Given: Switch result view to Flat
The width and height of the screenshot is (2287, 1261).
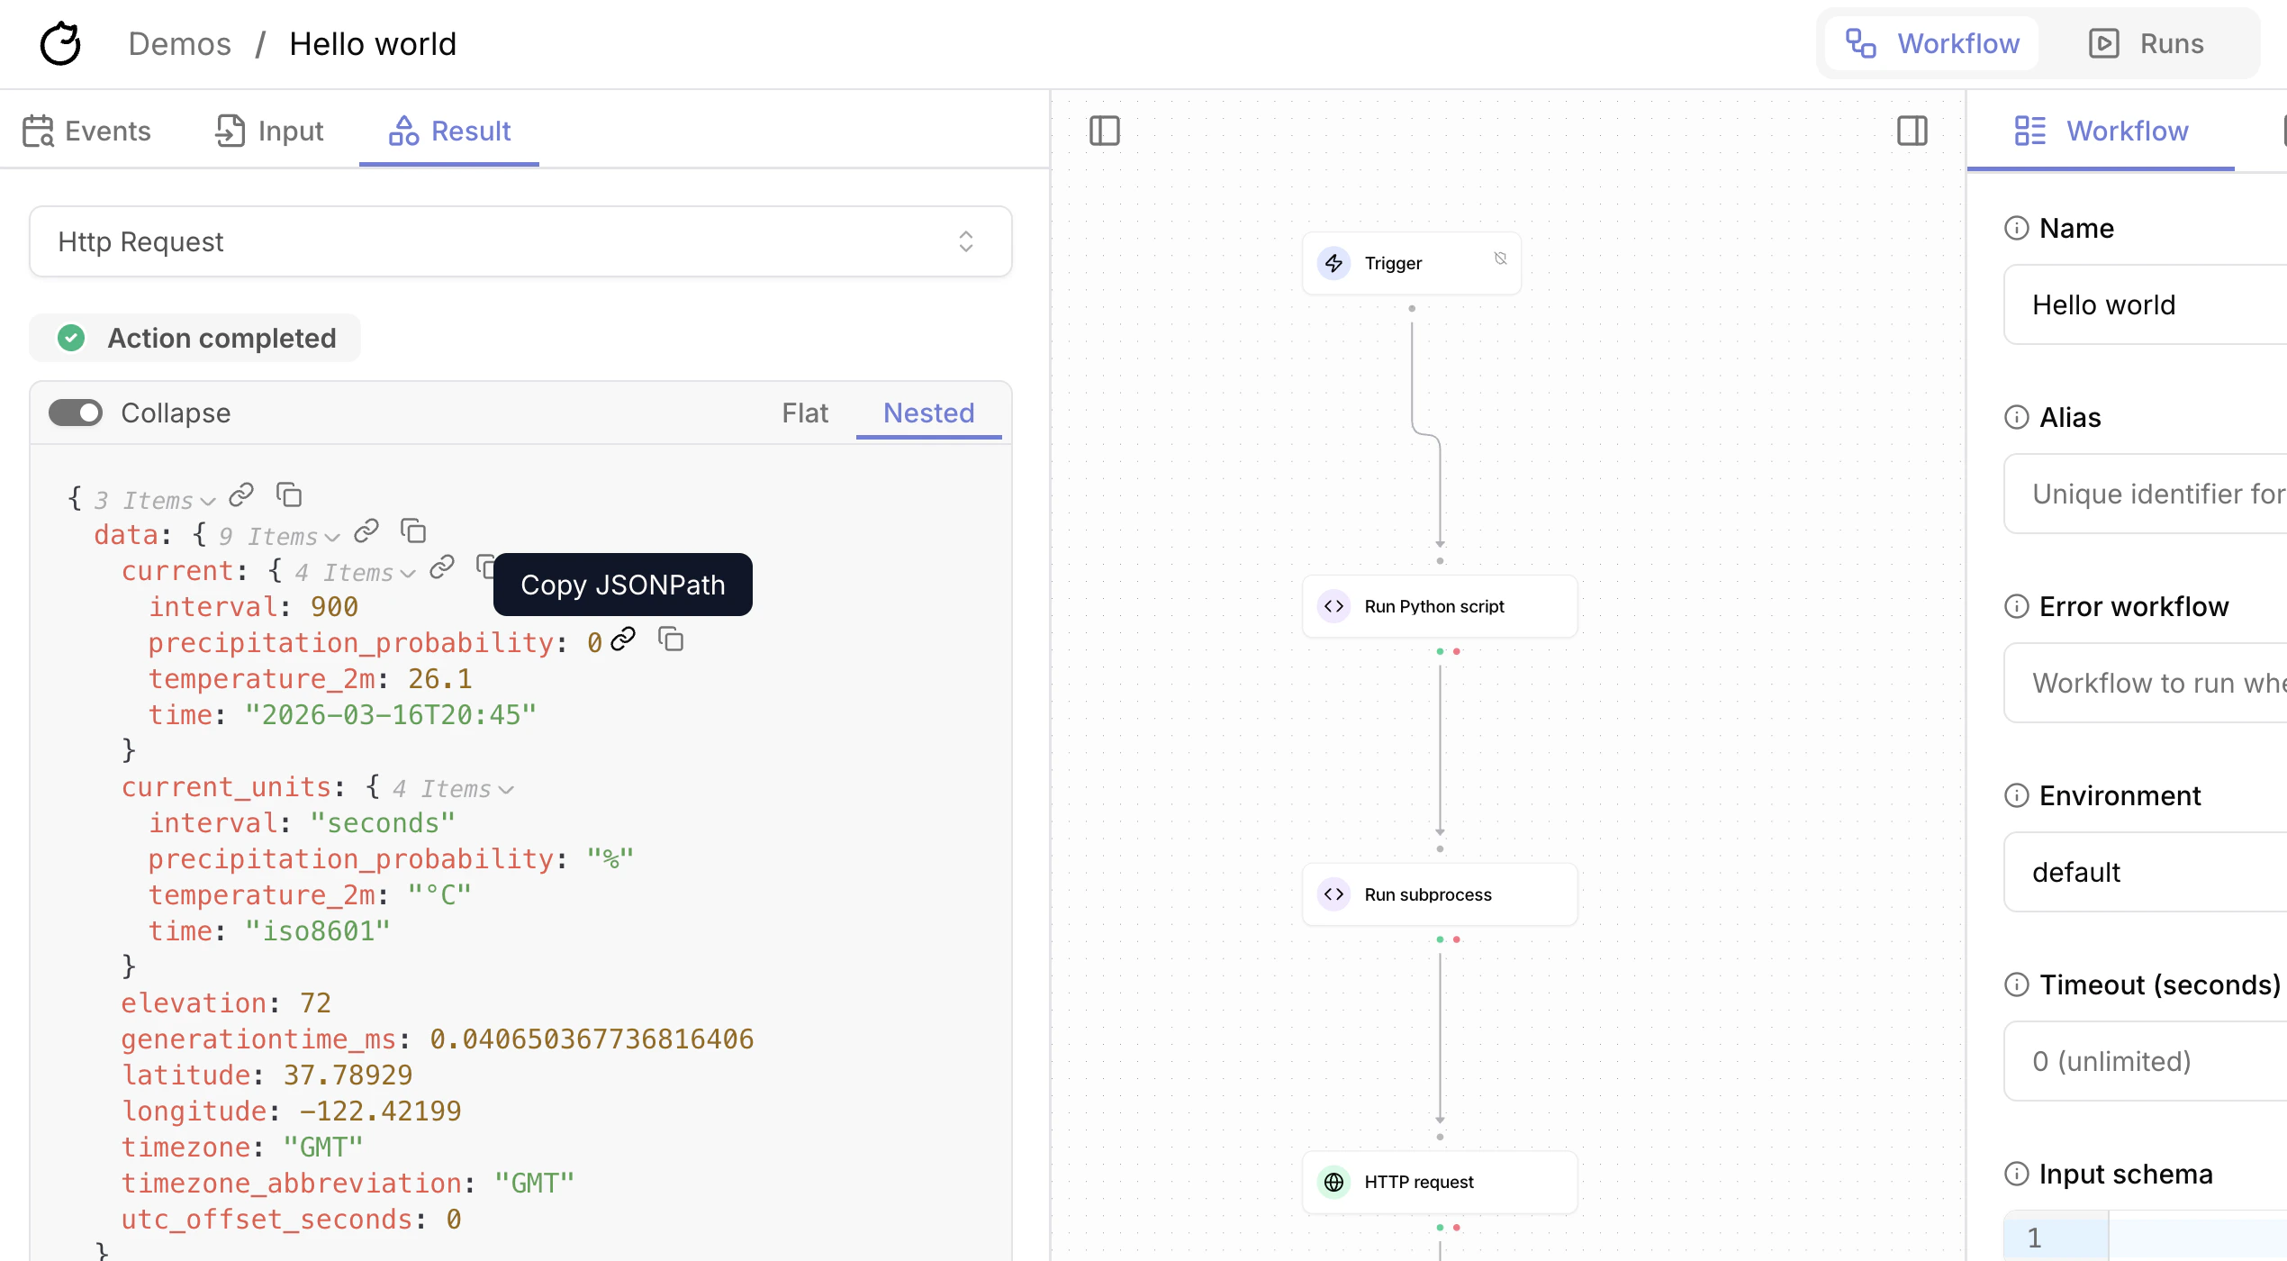Looking at the screenshot, I should coord(804,413).
